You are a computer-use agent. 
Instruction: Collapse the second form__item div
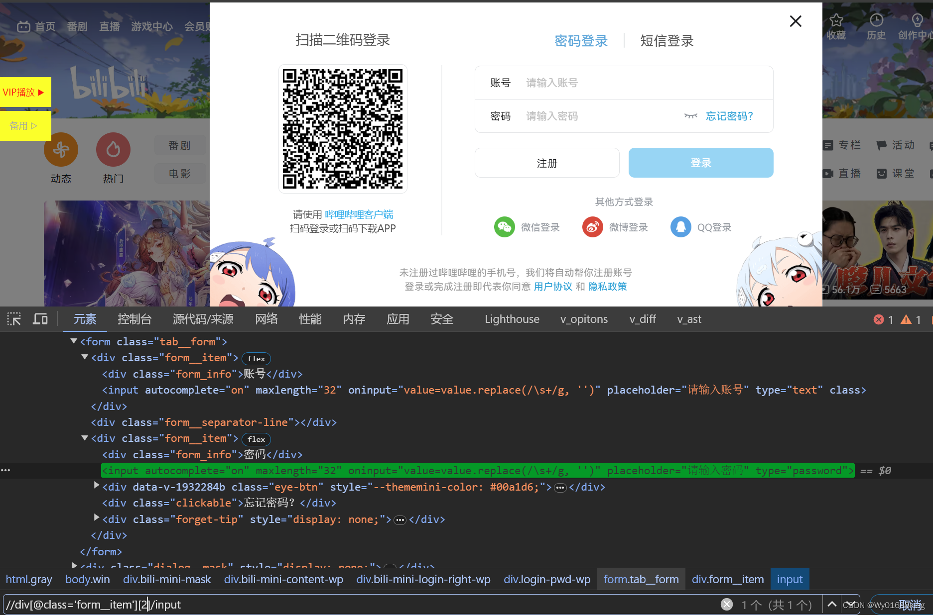pos(85,438)
